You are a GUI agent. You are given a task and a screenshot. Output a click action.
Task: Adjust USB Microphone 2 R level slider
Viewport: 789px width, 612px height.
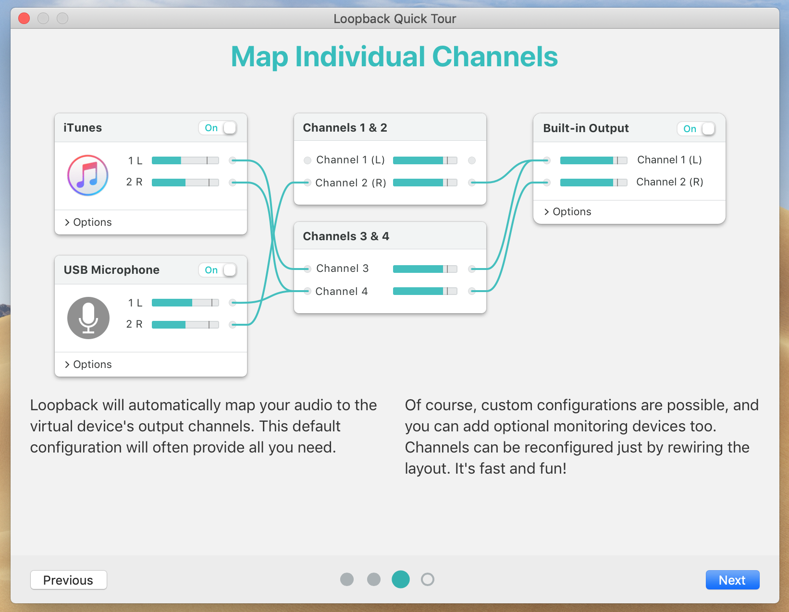[x=185, y=325]
